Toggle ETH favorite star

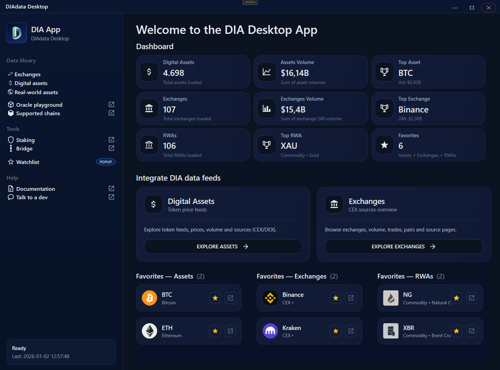(x=215, y=331)
